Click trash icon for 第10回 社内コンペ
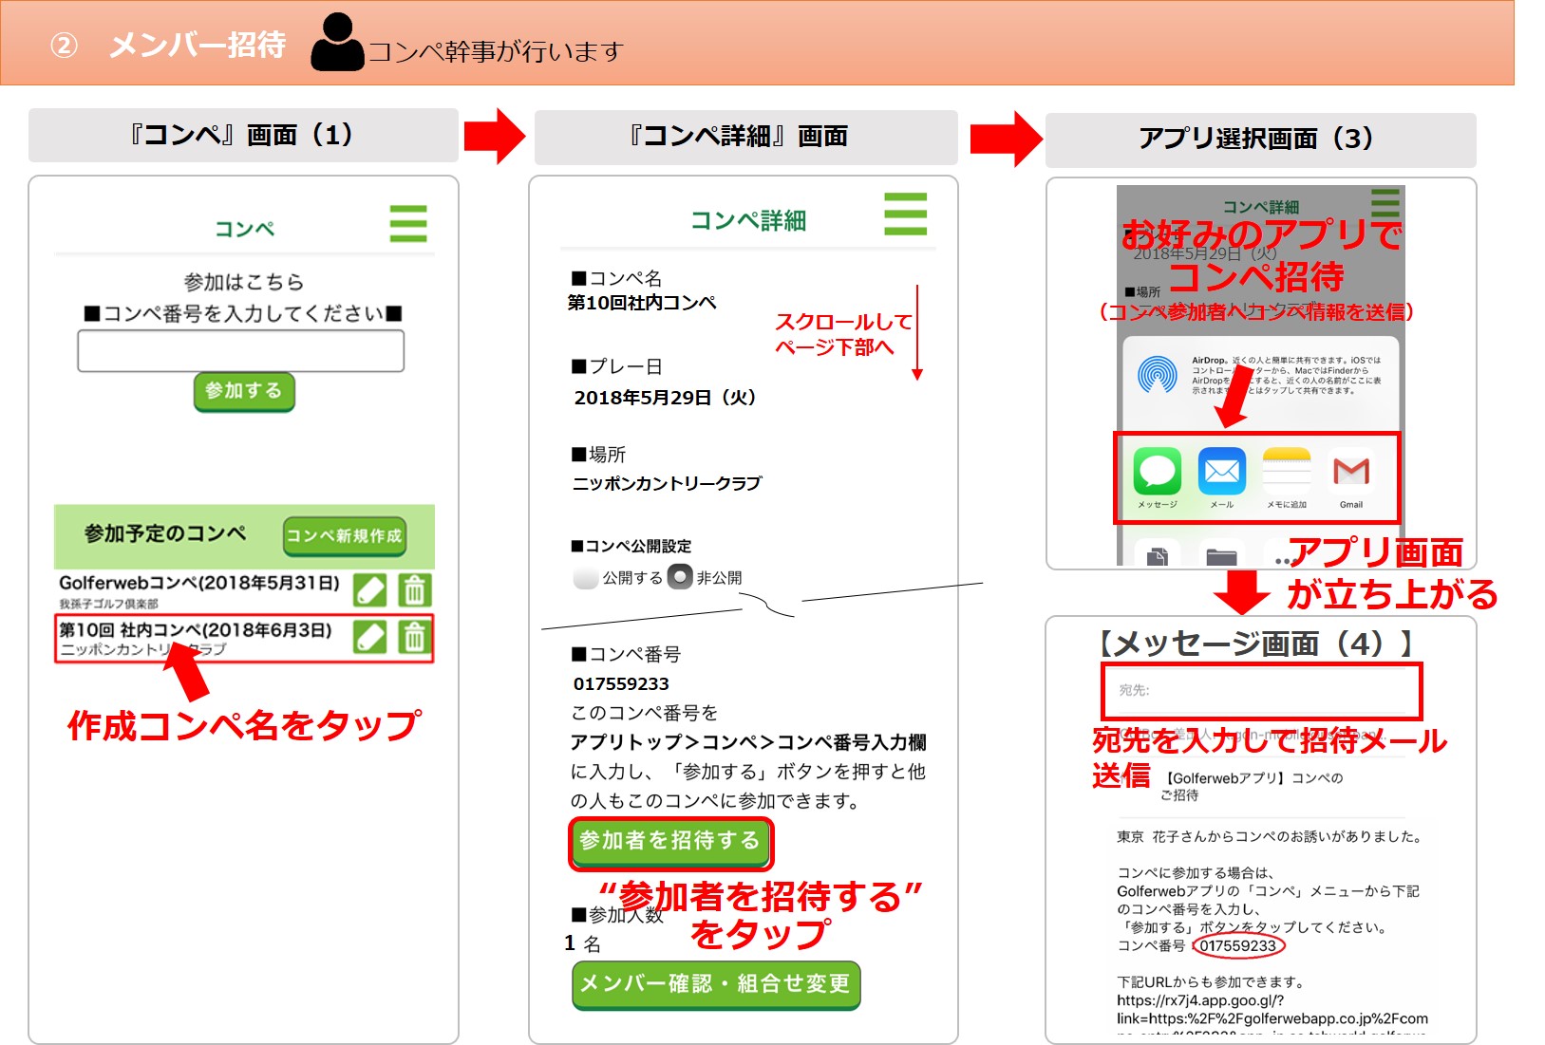1545x1045 pixels. tap(414, 637)
